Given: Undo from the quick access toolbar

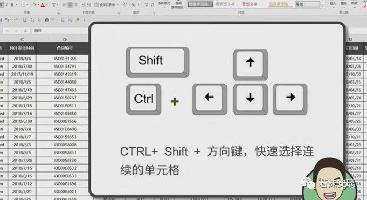Looking at the screenshot, I should [7, 20].
